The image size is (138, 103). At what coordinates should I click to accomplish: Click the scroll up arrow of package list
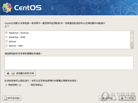(132, 32)
